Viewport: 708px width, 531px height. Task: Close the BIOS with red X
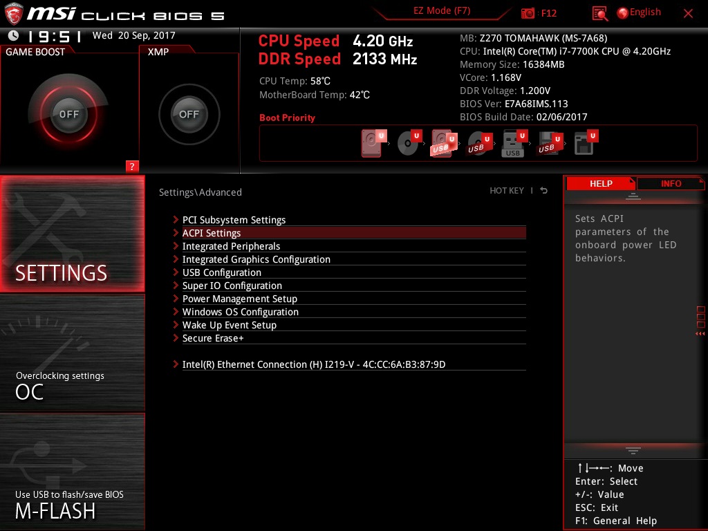click(x=688, y=14)
